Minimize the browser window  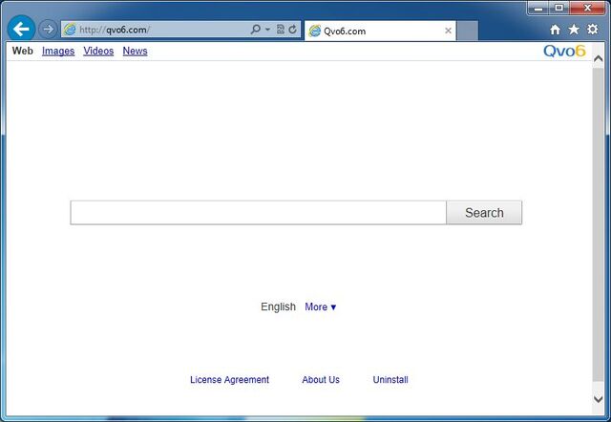coord(538,8)
